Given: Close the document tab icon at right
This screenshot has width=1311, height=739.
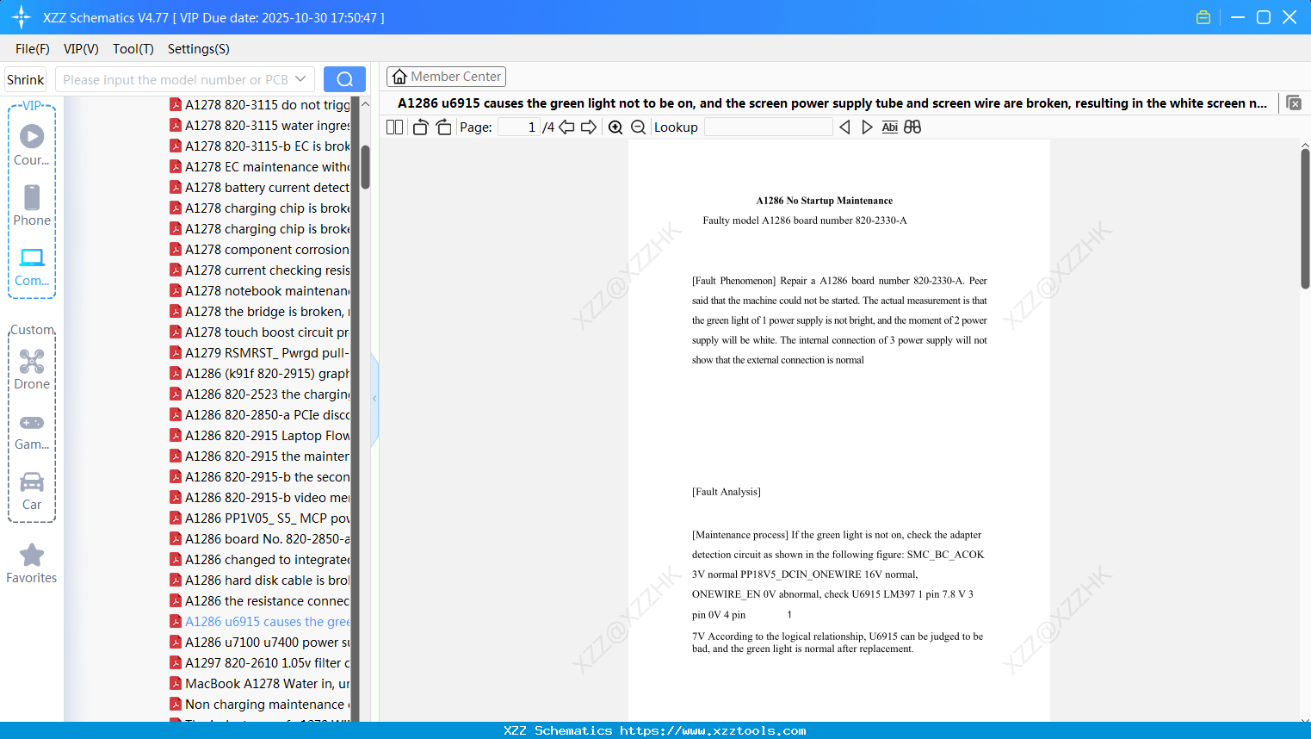Looking at the screenshot, I should (1294, 102).
